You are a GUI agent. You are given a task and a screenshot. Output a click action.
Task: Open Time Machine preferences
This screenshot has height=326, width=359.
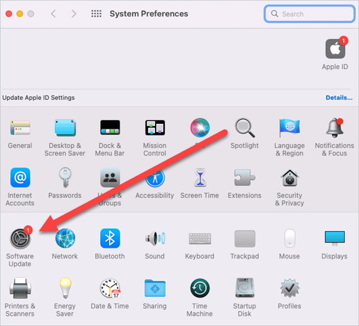coord(200,288)
